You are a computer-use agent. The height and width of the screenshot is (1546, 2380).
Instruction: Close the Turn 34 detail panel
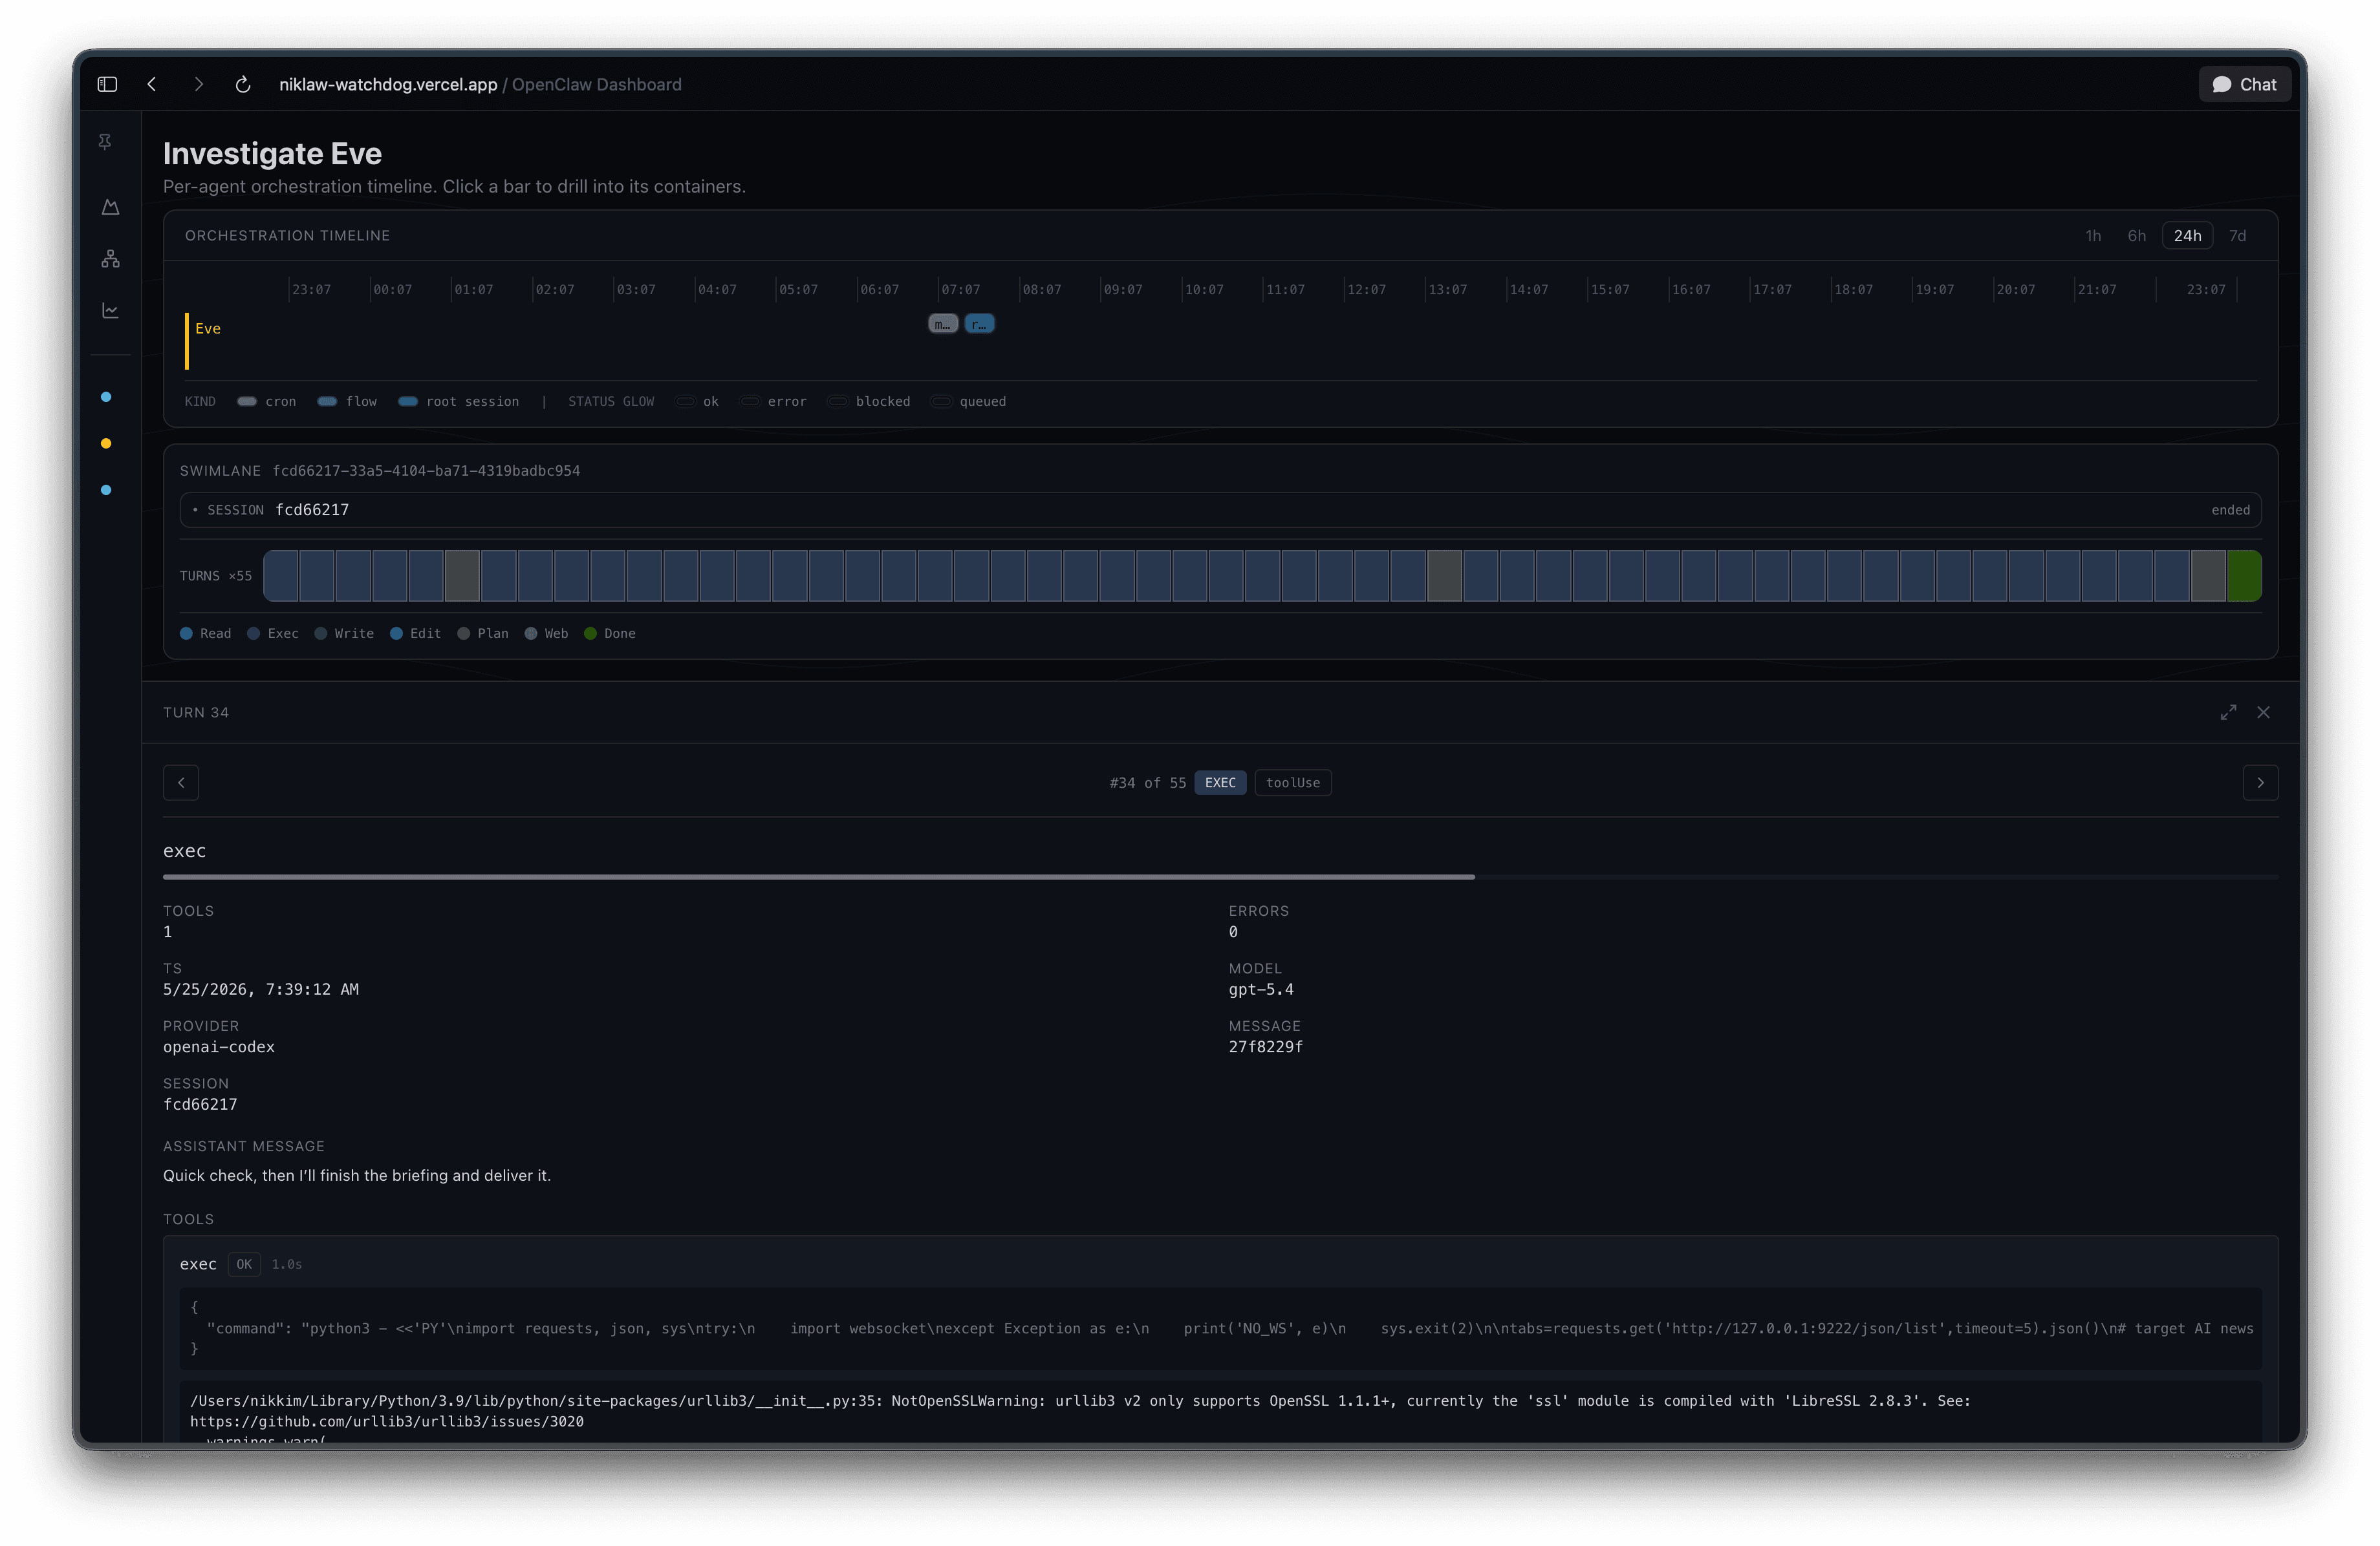click(2263, 712)
